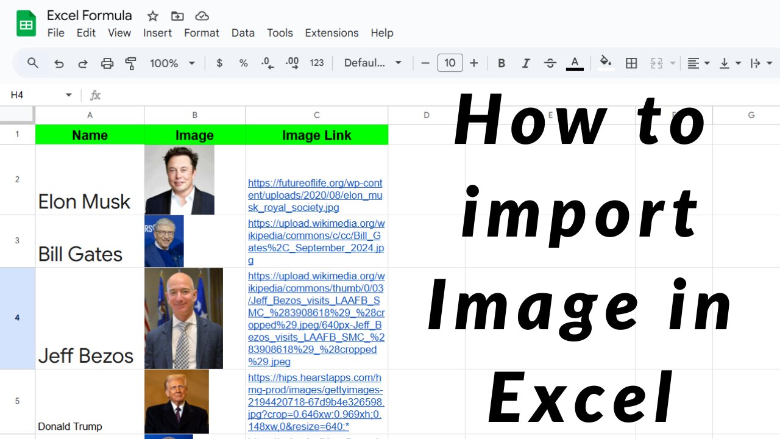Image resolution: width=780 pixels, height=439 pixels.
Task: Toggle bold formatting
Action: coord(502,63)
